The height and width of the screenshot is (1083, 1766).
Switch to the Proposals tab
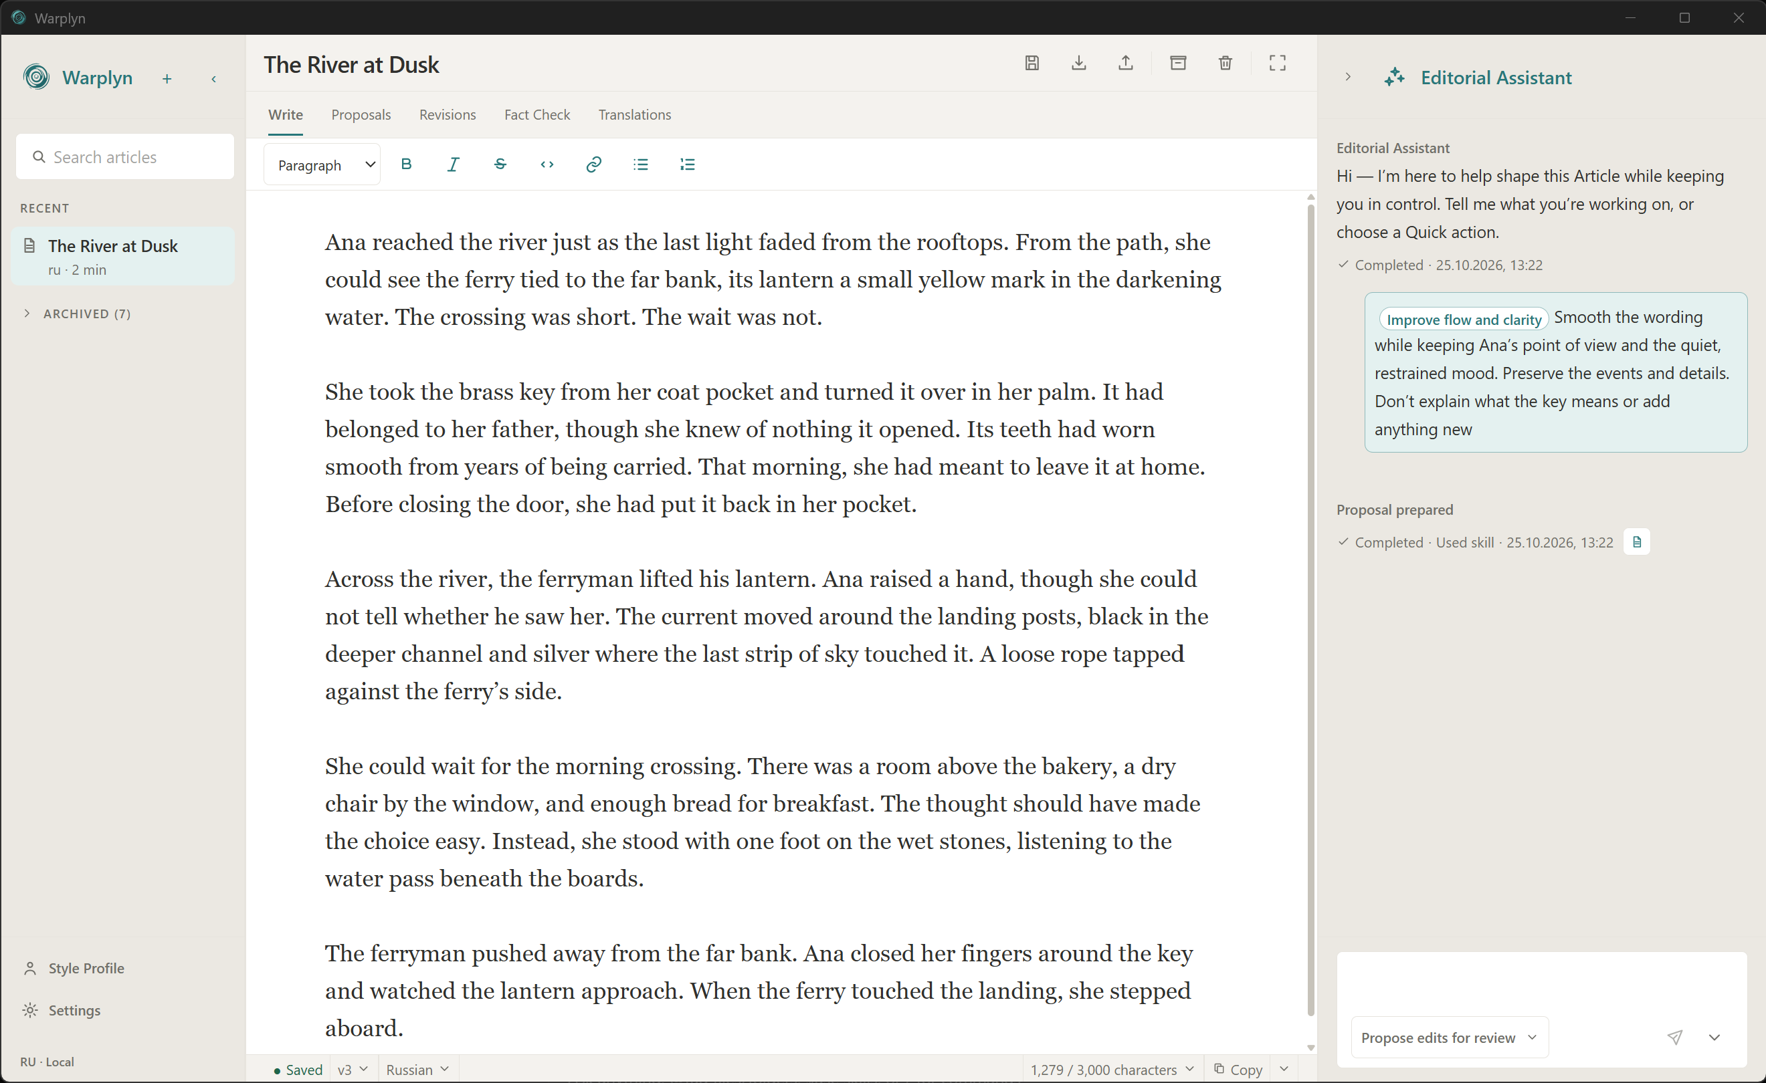coord(361,114)
